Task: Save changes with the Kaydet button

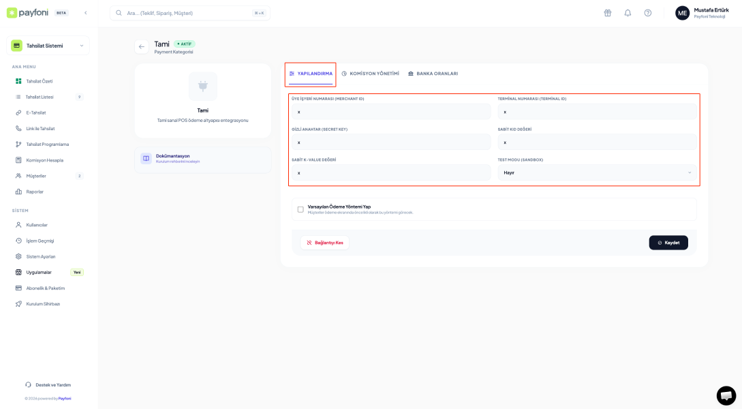Action: [668, 242]
